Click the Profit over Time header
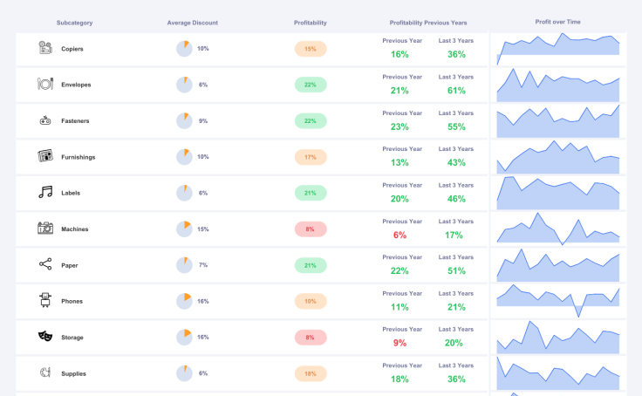 (x=557, y=22)
